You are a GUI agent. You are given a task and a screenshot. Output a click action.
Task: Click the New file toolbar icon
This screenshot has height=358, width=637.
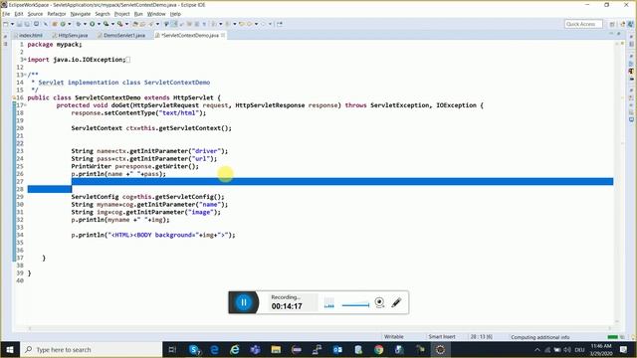(x=6, y=24)
